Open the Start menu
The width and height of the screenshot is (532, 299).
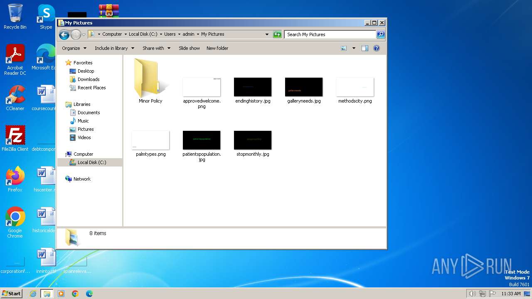point(12,293)
